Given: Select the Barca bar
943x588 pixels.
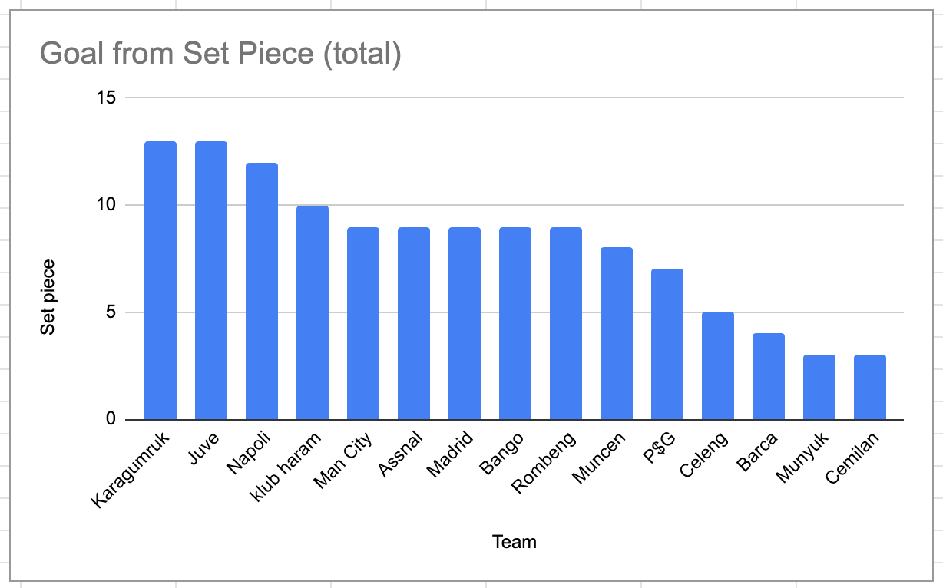Looking at the screenshot, I should pos(769,377).
